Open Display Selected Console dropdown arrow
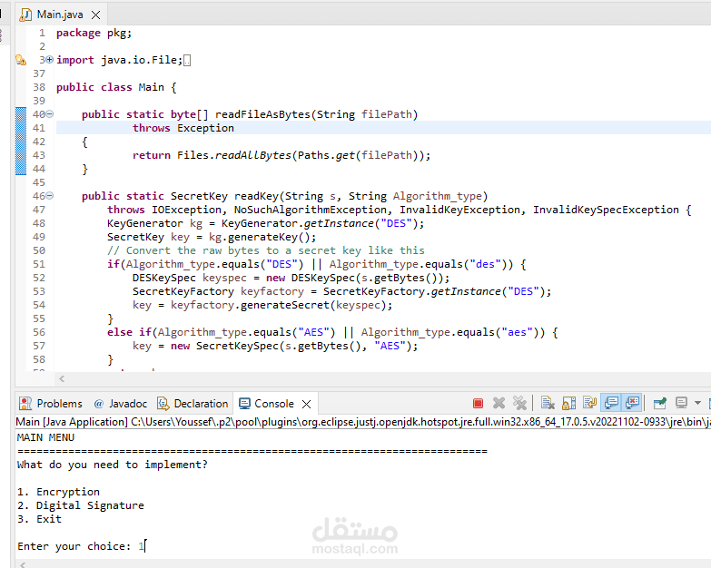Viewport: 711px width, 568px height. point(698,403)
